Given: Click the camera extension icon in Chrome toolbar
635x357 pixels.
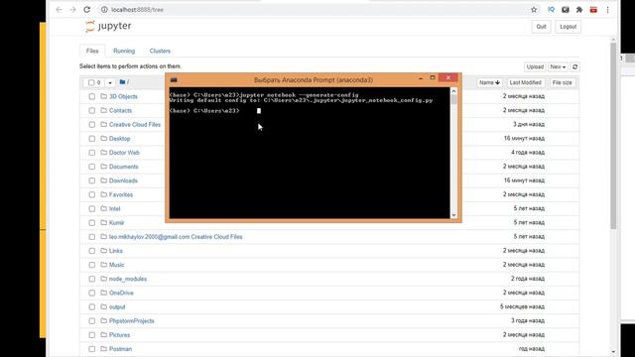Looking at the screenshot, I should [565, 10].
